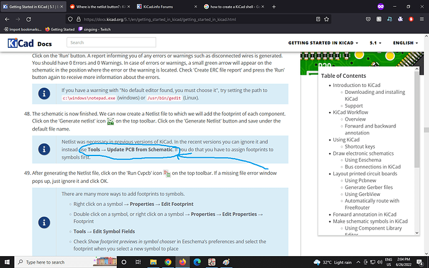Go to Make schematic symbols in KiCad
This screenshot has width=429, height=268.
pyautogui.click(x=370, y=221)
